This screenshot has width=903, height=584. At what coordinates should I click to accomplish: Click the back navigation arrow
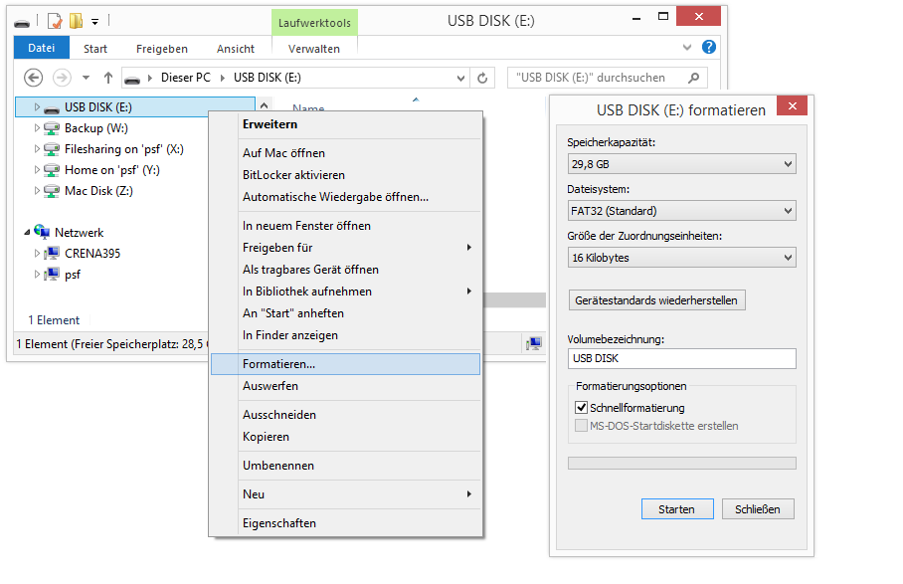33,78
